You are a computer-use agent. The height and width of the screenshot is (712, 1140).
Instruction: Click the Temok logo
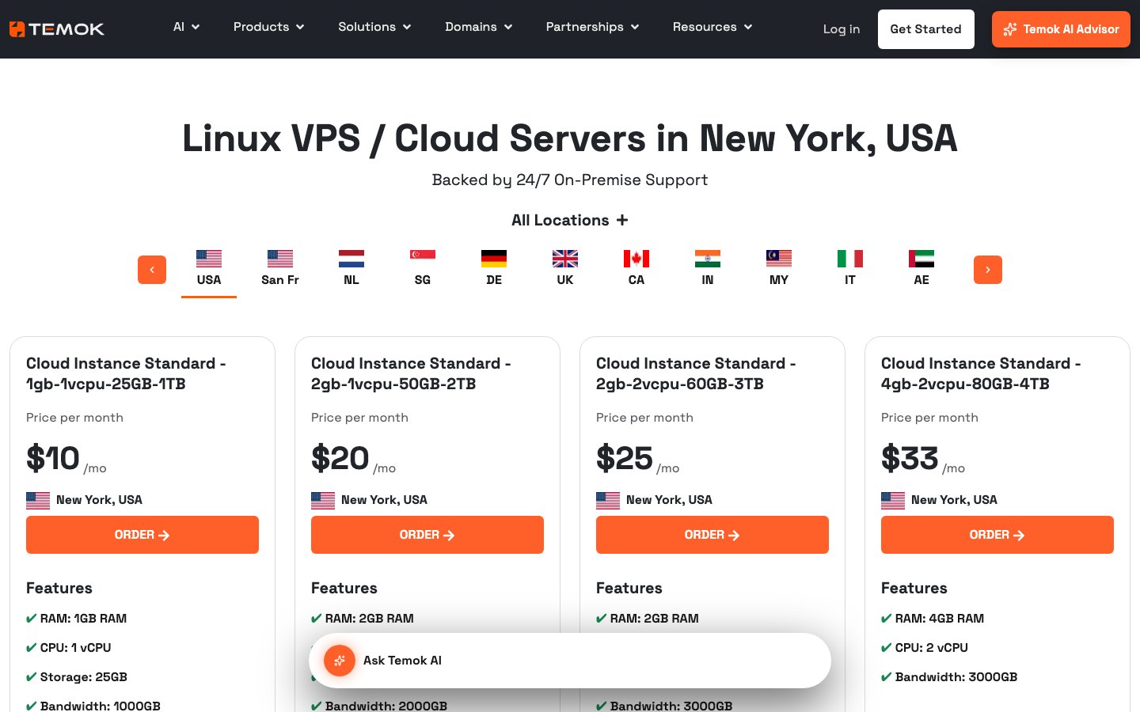point(56,29)
